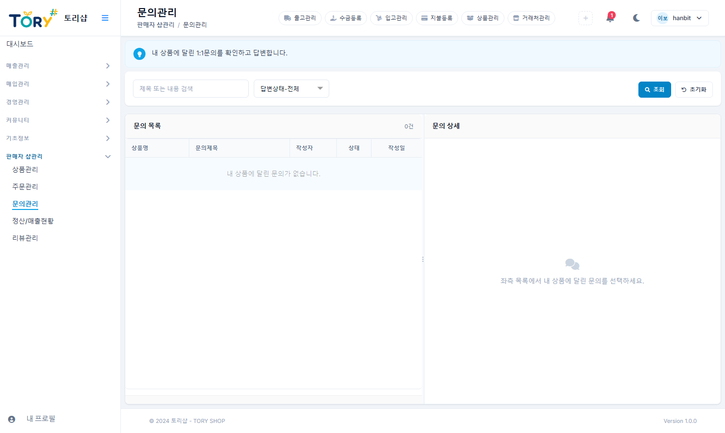Open the 출고관리 shortcut in top bar
The image size is (725, 433).
300,18
